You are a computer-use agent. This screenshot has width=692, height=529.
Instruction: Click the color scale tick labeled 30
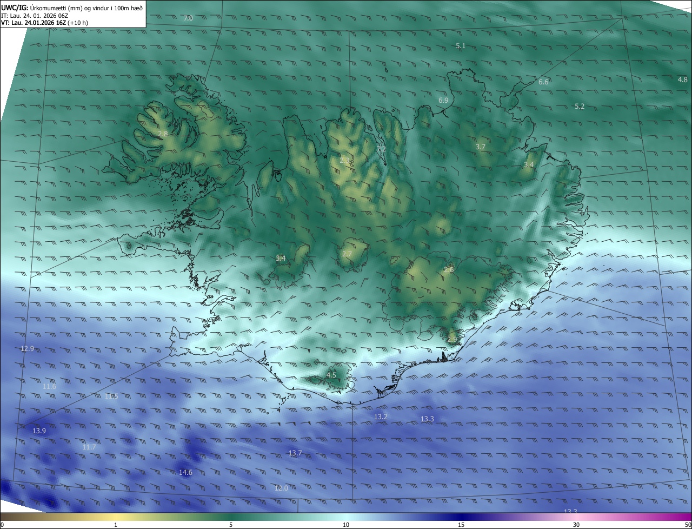coord(576,525)
